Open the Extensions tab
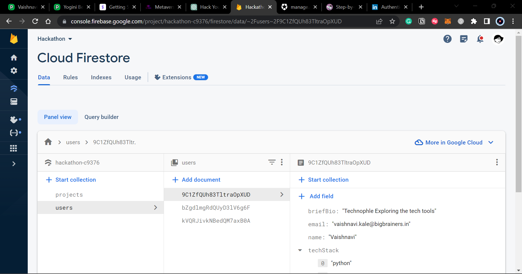 point(181,77)
